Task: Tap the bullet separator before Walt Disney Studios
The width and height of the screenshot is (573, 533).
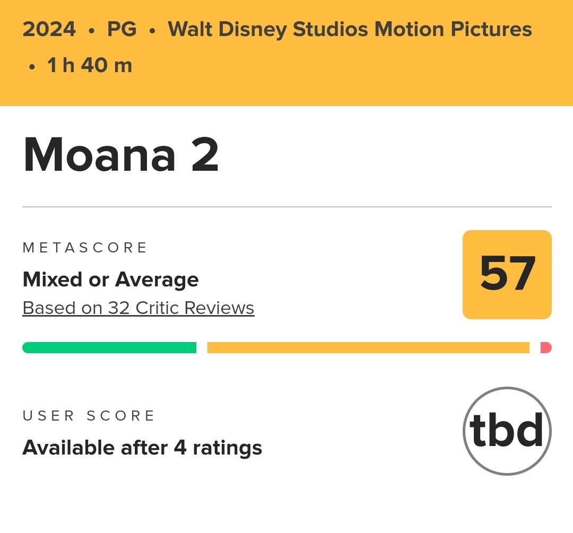Action: point(152,31)
